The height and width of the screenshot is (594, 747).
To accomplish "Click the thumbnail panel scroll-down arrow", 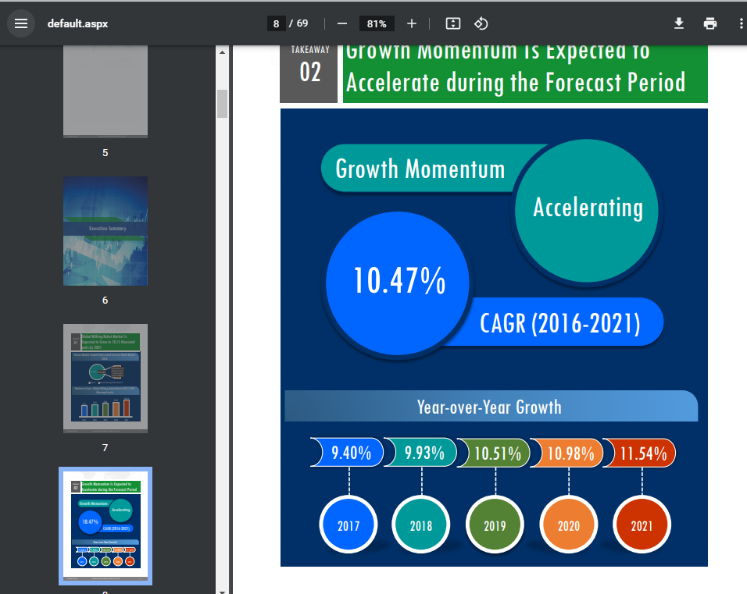I will pyautogui.click(x=222, y=591).
